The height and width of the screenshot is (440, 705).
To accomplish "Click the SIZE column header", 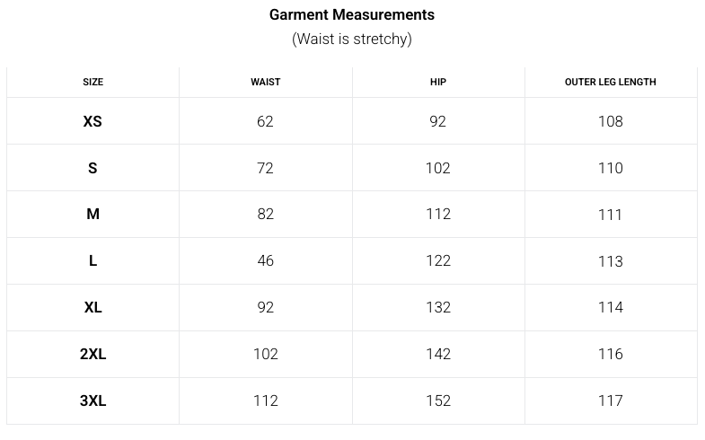I will 93,82.
